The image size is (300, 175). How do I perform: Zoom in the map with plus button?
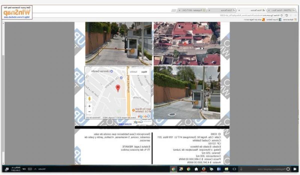(89, 106)
